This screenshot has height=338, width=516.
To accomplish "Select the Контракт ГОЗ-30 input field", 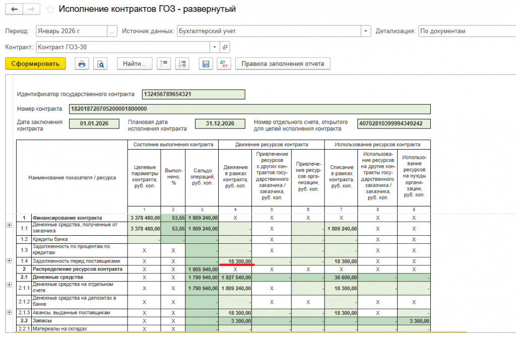I will tap(123, 47).
